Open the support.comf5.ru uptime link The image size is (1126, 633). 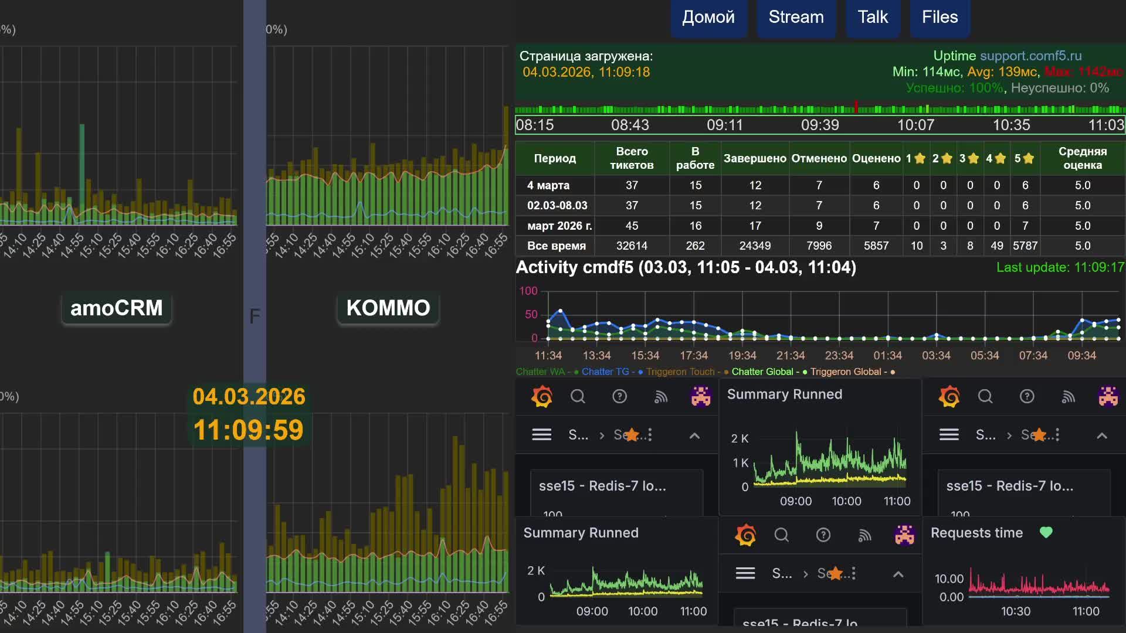click(1030, 56)
